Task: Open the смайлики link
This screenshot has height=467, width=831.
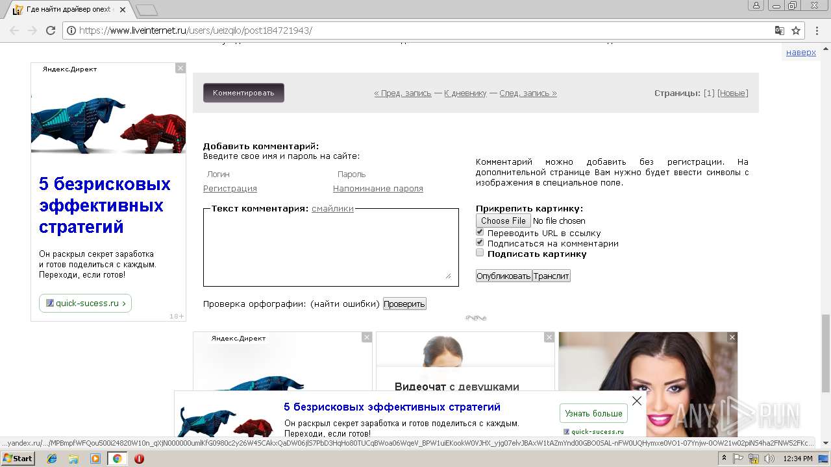Action: point(332,208)
